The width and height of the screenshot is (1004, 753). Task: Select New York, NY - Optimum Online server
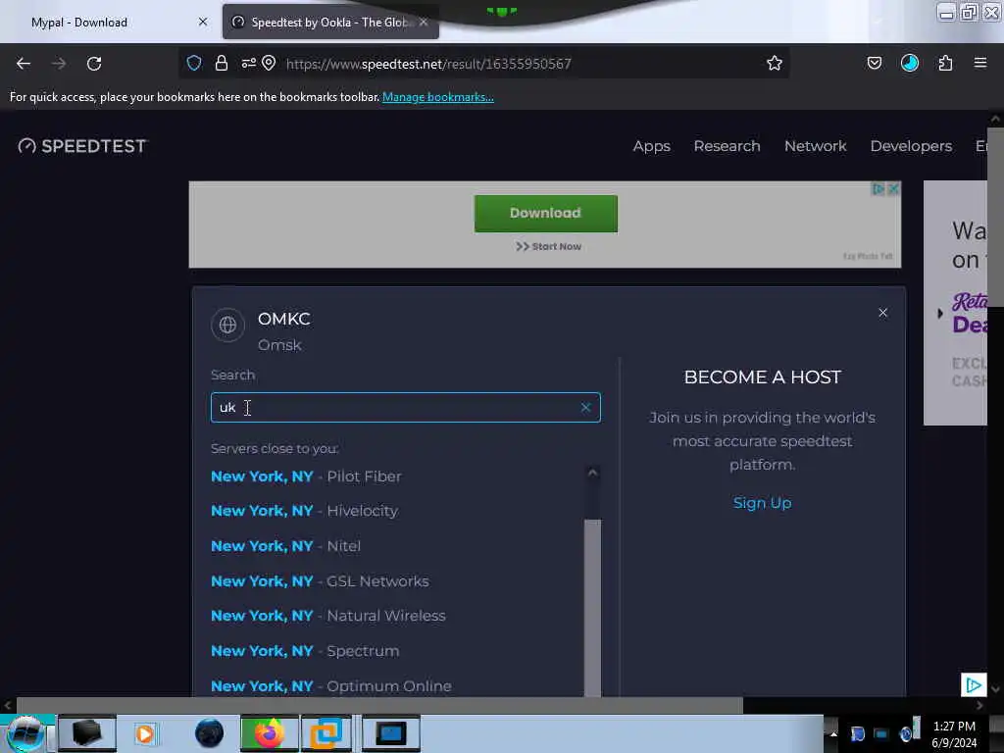[331, 686]
